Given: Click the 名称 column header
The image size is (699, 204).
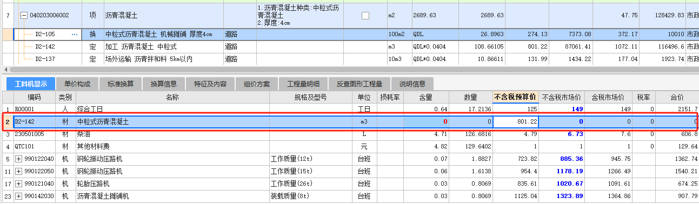Looking at the screenshot, I should click(172, 98).
